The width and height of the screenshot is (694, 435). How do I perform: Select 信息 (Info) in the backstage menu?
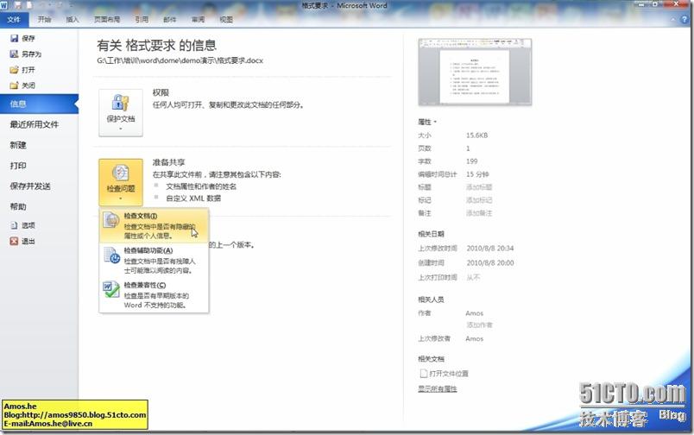tap(39, 104)
